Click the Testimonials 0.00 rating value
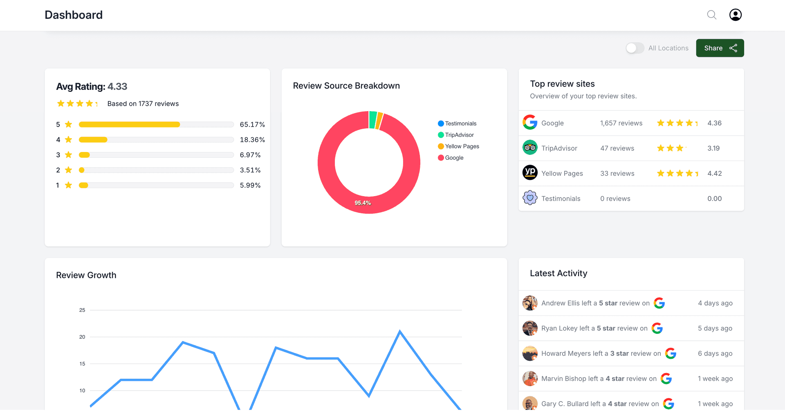This screenshot has width=785, height=418. (x=714, y=199)
